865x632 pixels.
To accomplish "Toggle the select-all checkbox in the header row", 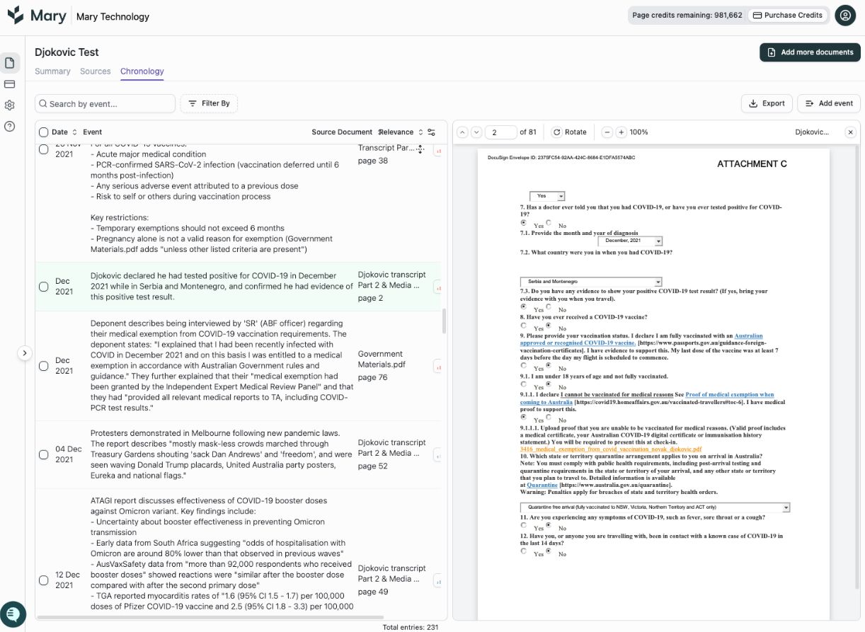I will 43,132.
